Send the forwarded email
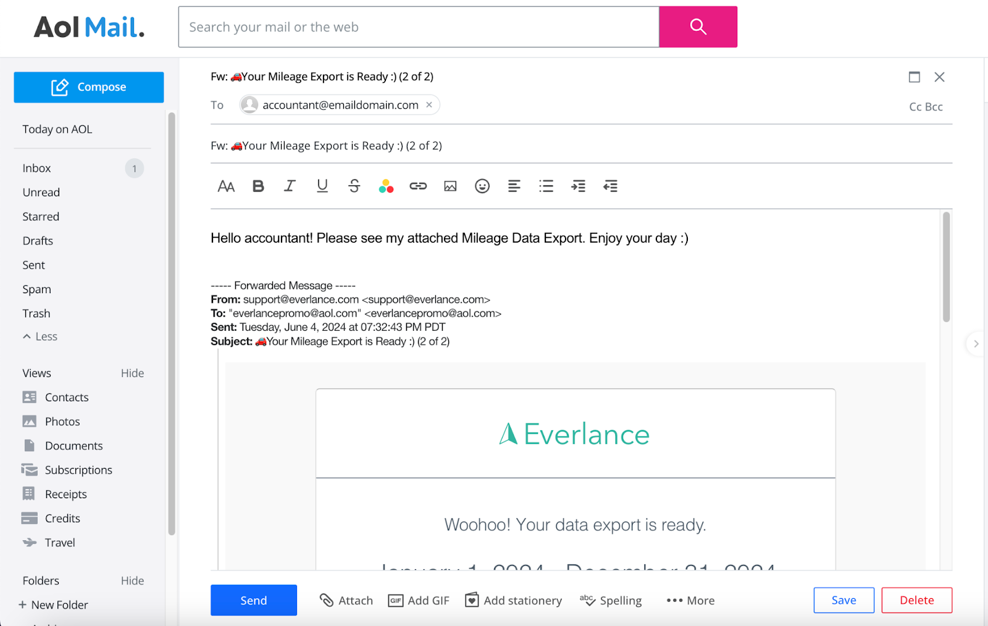The image size is (988, 626). [253, 600]
